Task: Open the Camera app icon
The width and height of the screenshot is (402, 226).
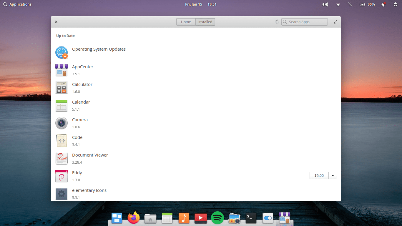Action: click(62, 123)
